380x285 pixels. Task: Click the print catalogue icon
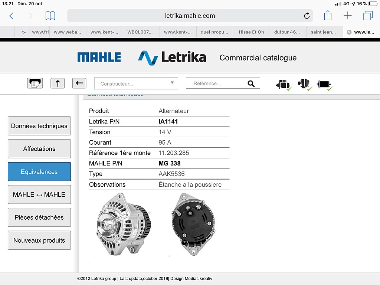pos(35,83)
